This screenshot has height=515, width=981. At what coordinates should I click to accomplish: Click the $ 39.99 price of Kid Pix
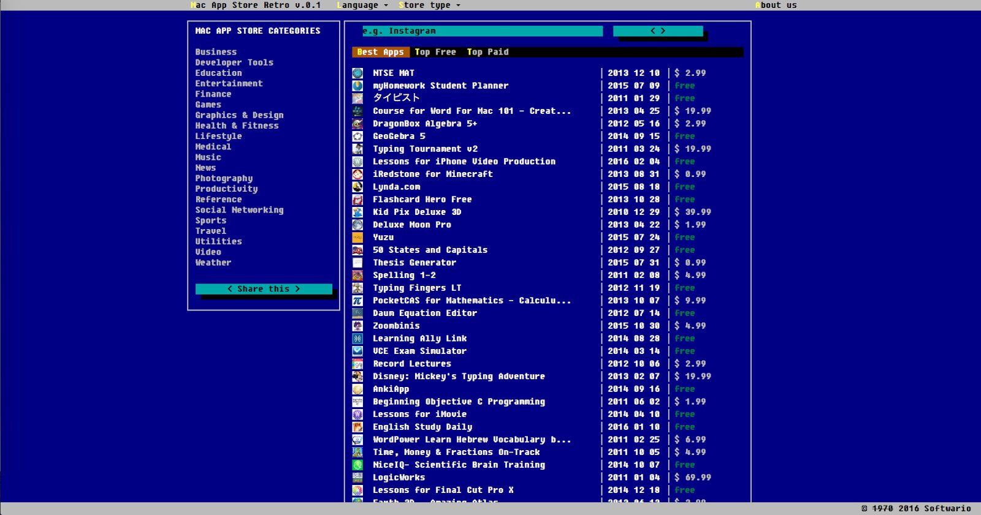(x=693, y=212)
